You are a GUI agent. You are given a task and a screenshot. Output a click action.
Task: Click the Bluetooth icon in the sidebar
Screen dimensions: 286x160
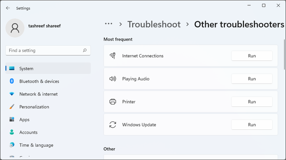pyautogui.click(x=12, y=81)
